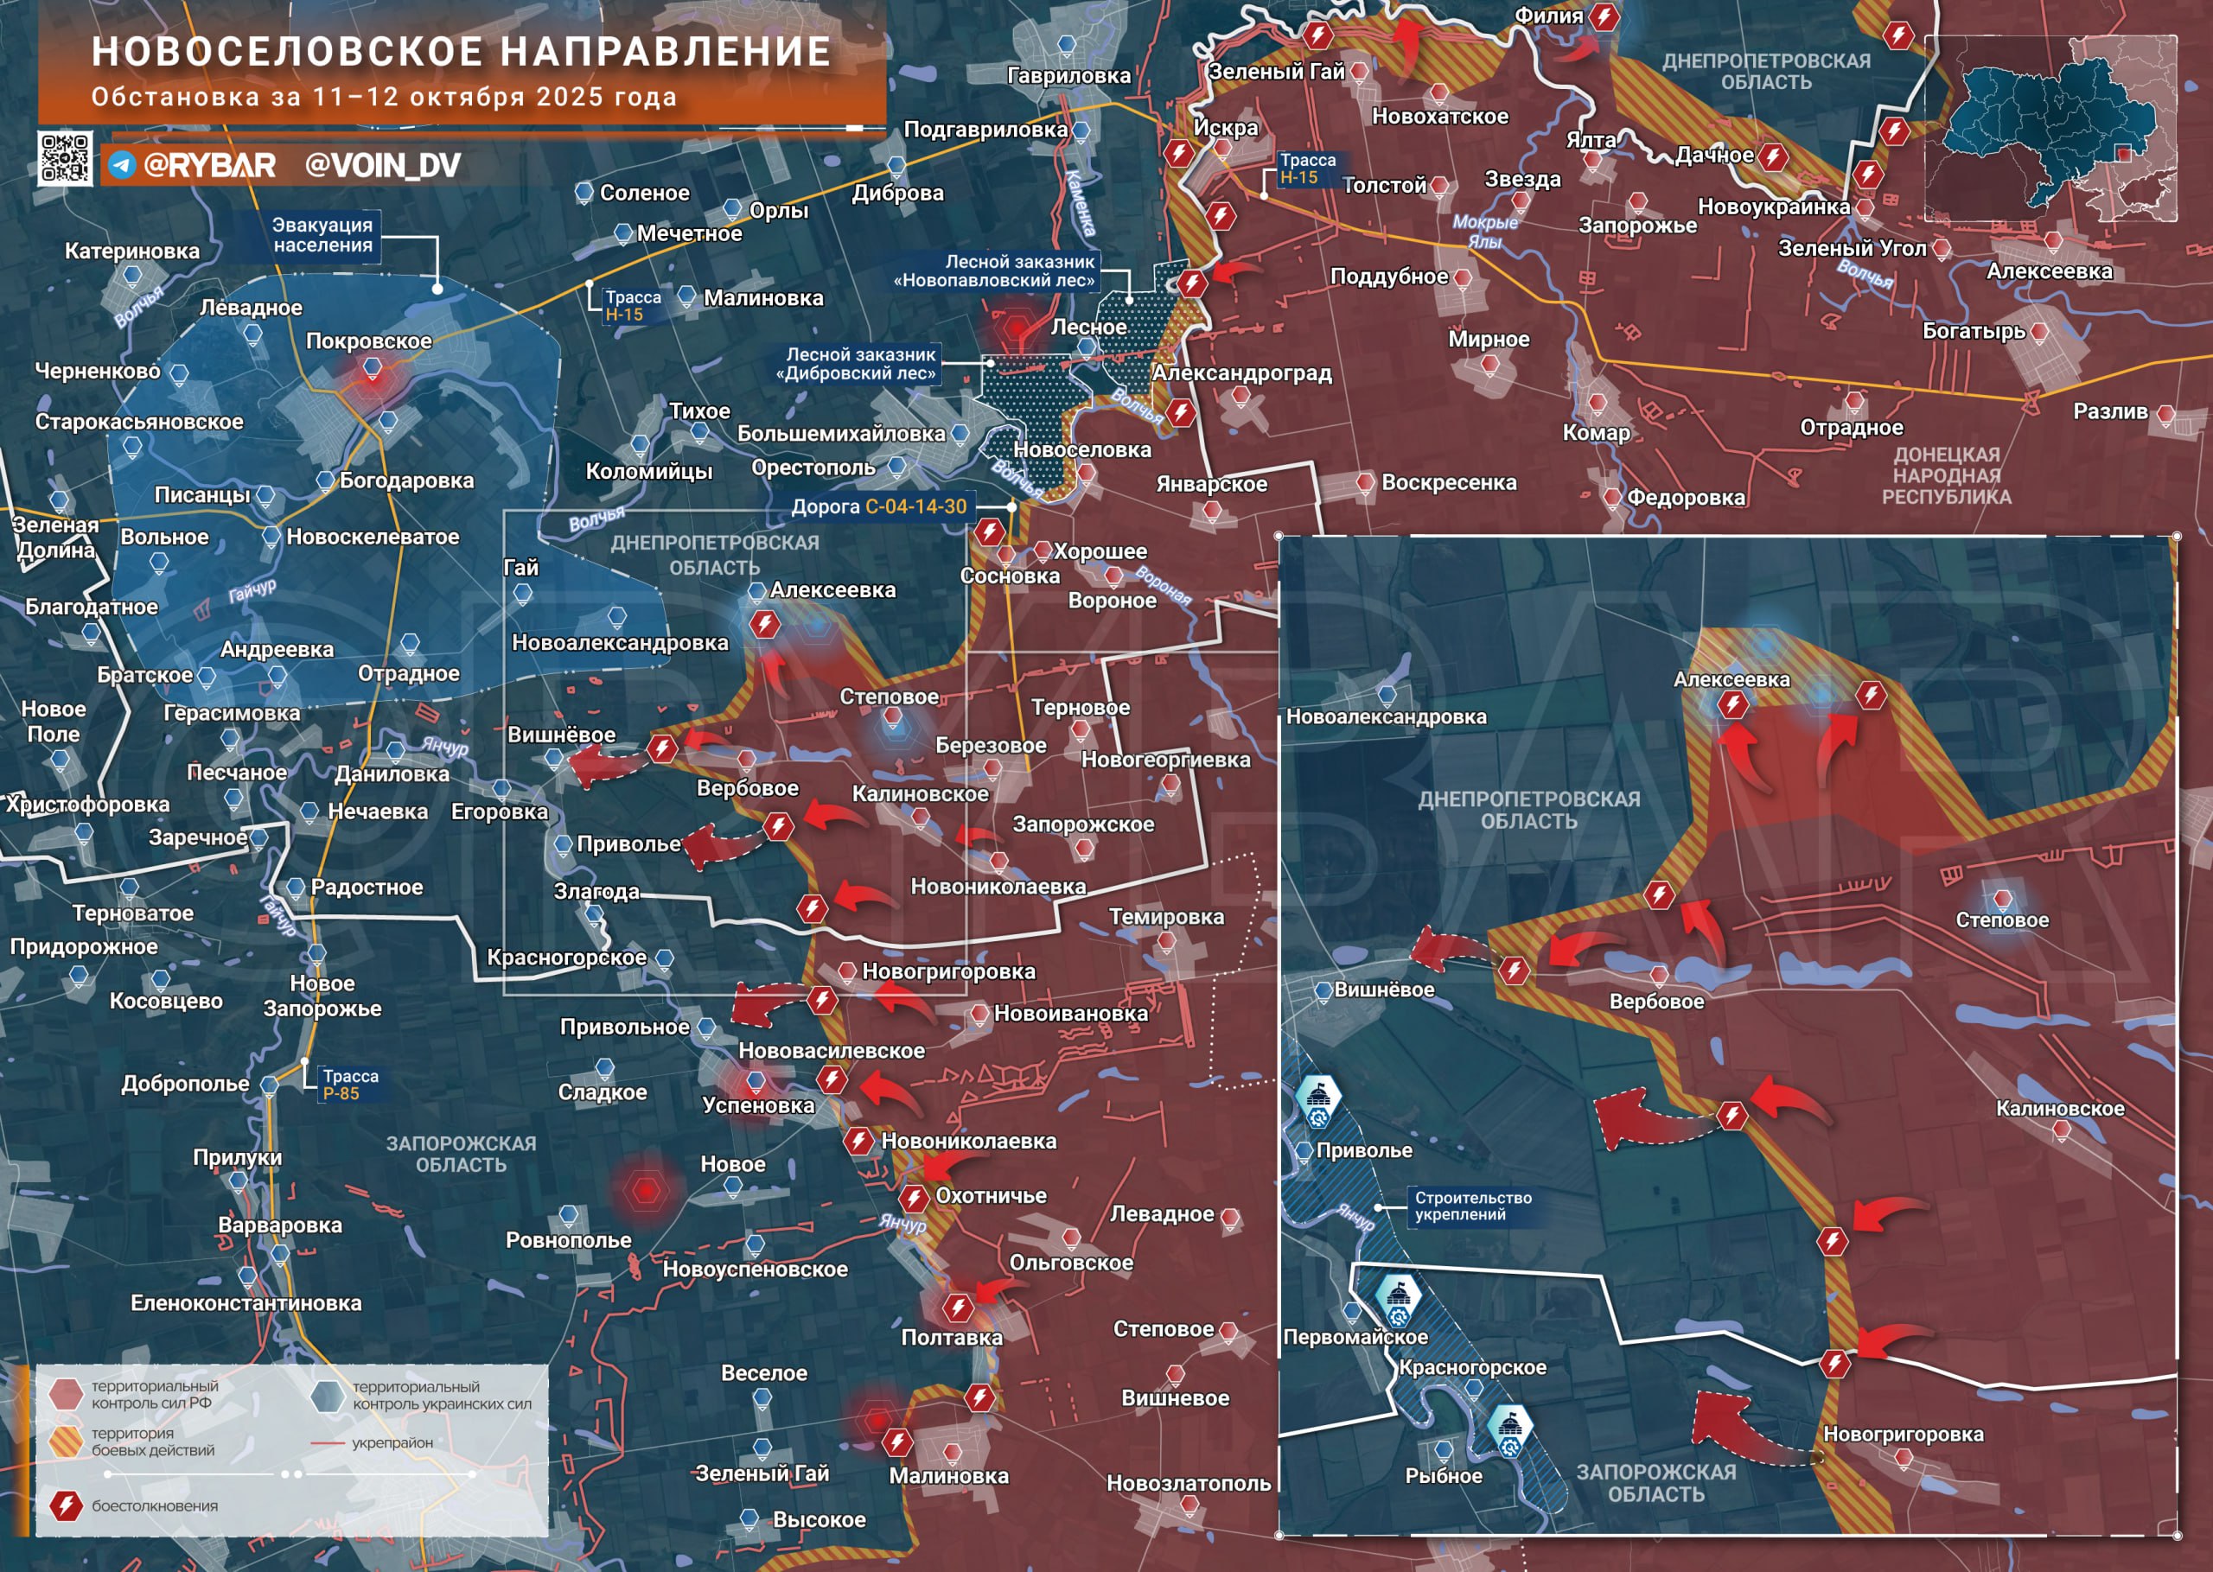Click the Эвакуация населения callout label
Screen dimensions: 2213x1572
point(322,235)
